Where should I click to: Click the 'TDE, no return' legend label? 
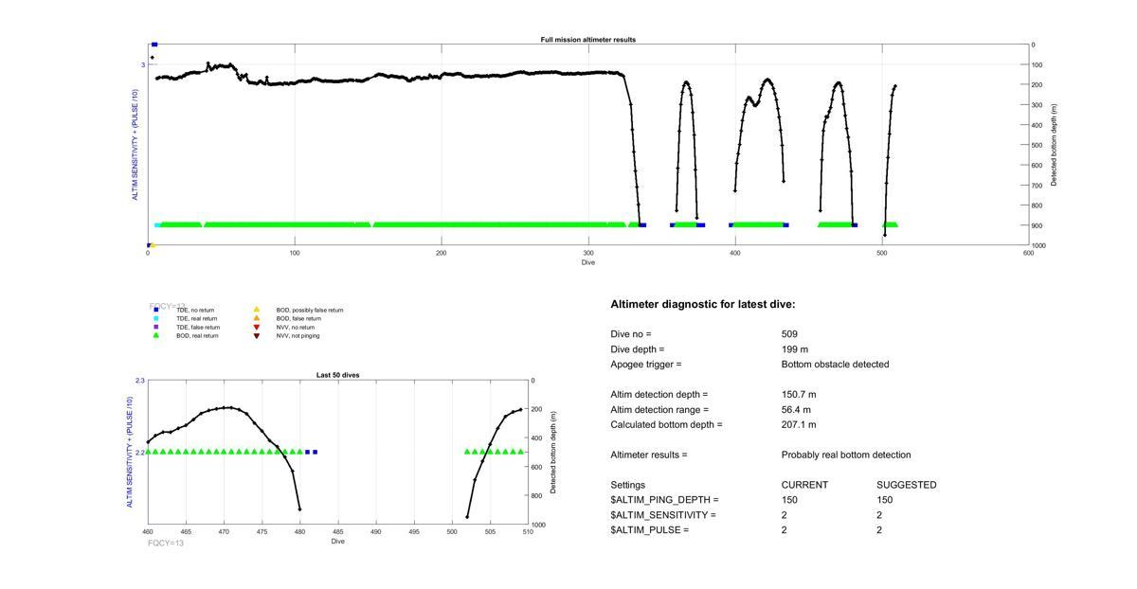(x=195, y=310)
